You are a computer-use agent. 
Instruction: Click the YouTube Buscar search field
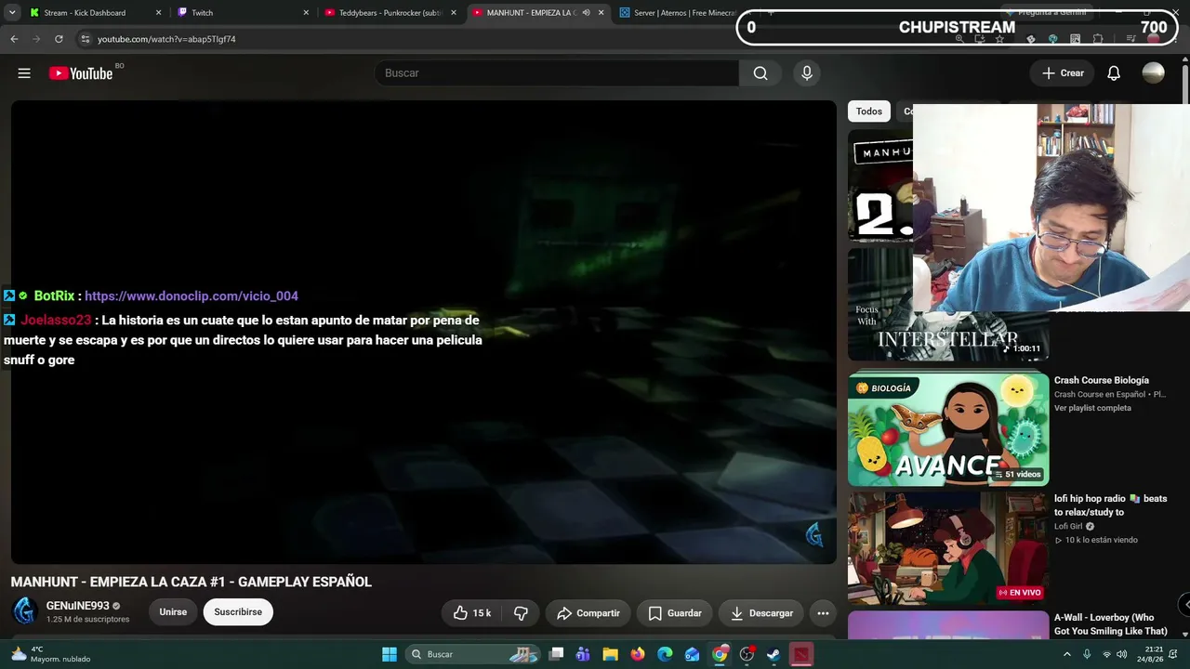[x=557, y=73]
